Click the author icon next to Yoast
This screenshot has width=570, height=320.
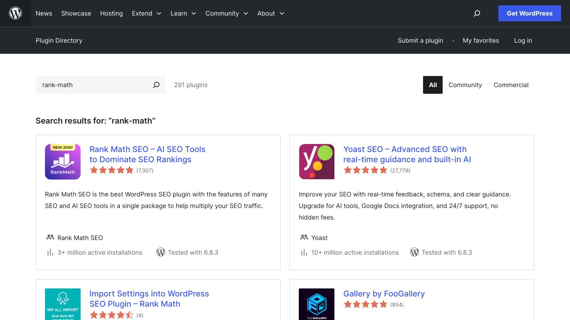(304, 237)
